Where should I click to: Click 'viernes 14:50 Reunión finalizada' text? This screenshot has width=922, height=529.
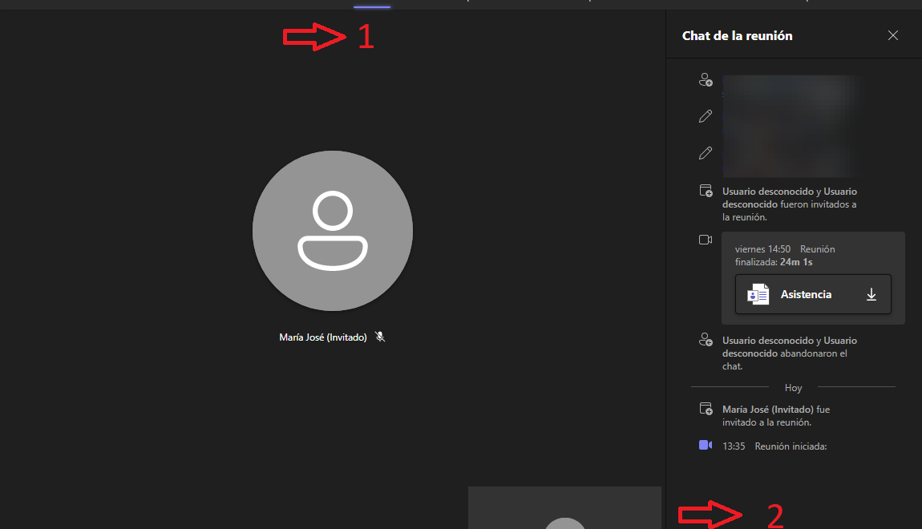point(785,256)
